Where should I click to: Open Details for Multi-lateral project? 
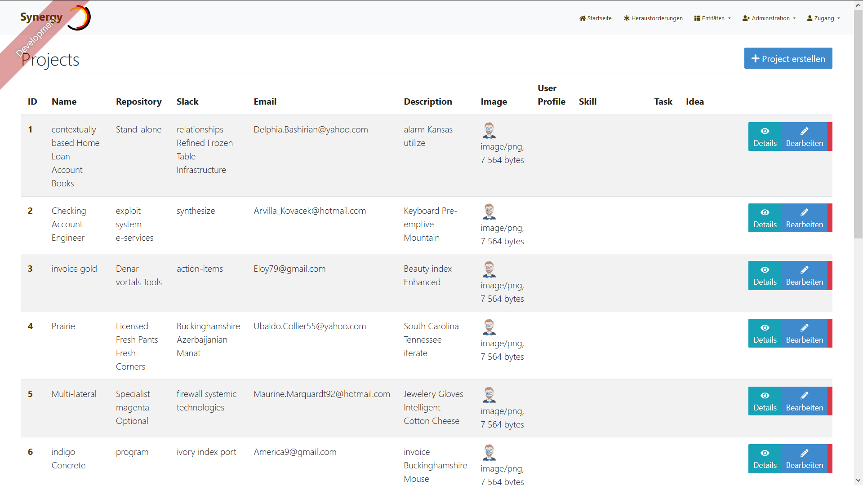pyautogui.click(x=765, y=401)
